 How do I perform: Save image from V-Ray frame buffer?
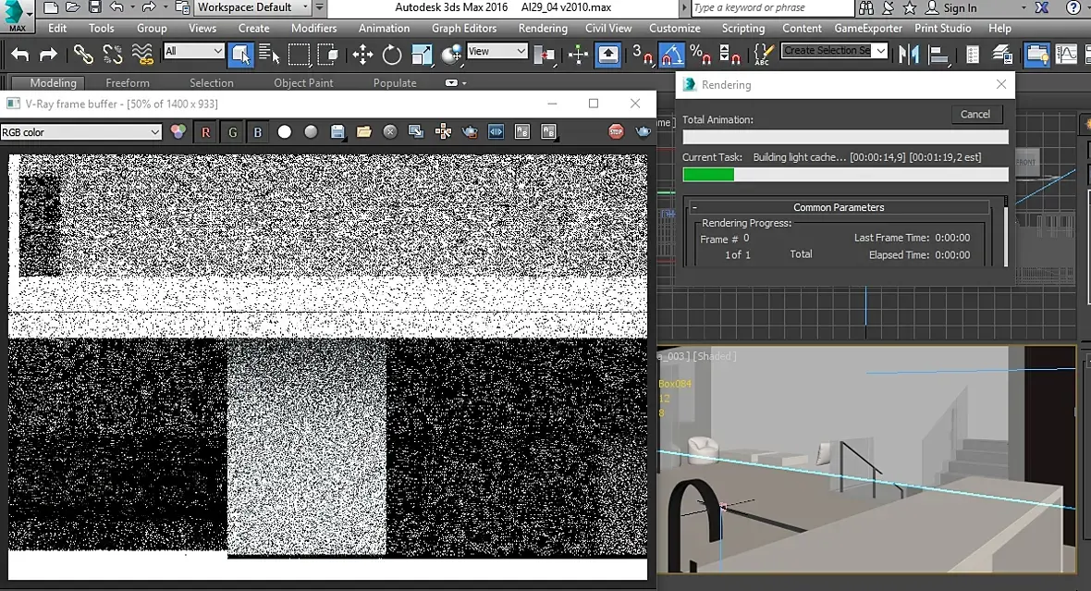pyautogui.click(x=337, y=132)
